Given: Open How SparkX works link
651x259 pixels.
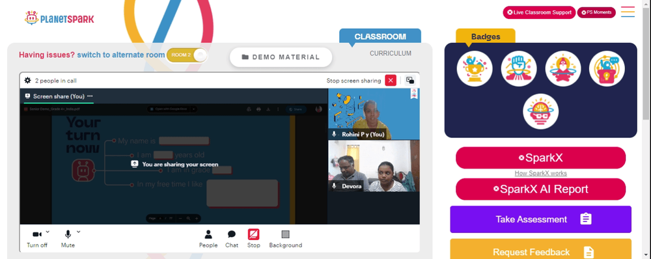Looking at the screenshot, I should pyautogui.click(x=540, y=173).
